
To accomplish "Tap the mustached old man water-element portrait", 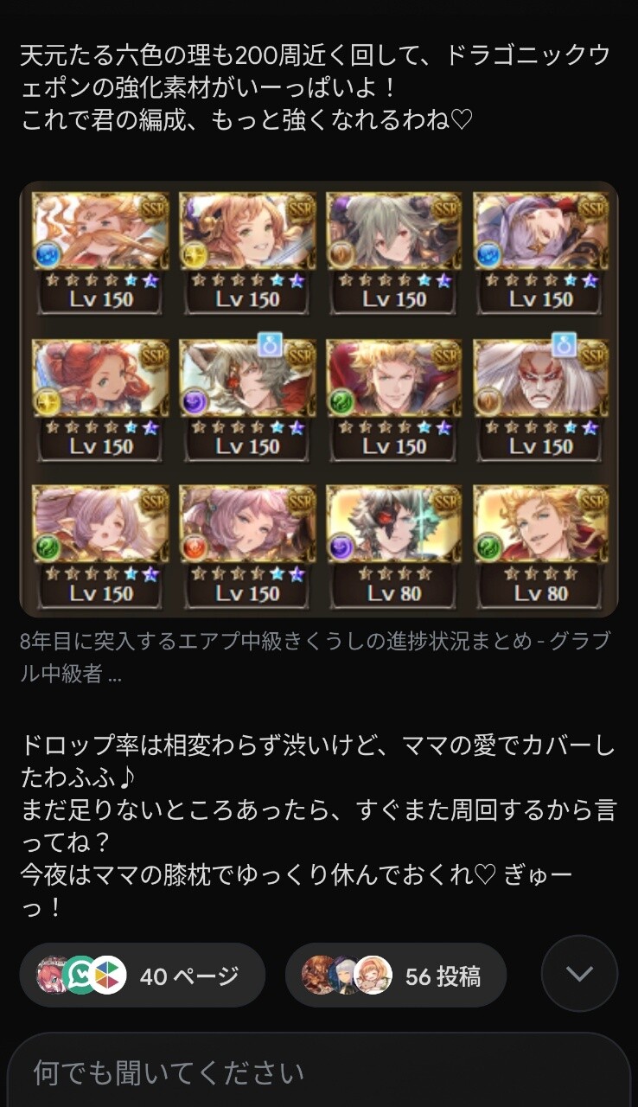I will [100, 229].
